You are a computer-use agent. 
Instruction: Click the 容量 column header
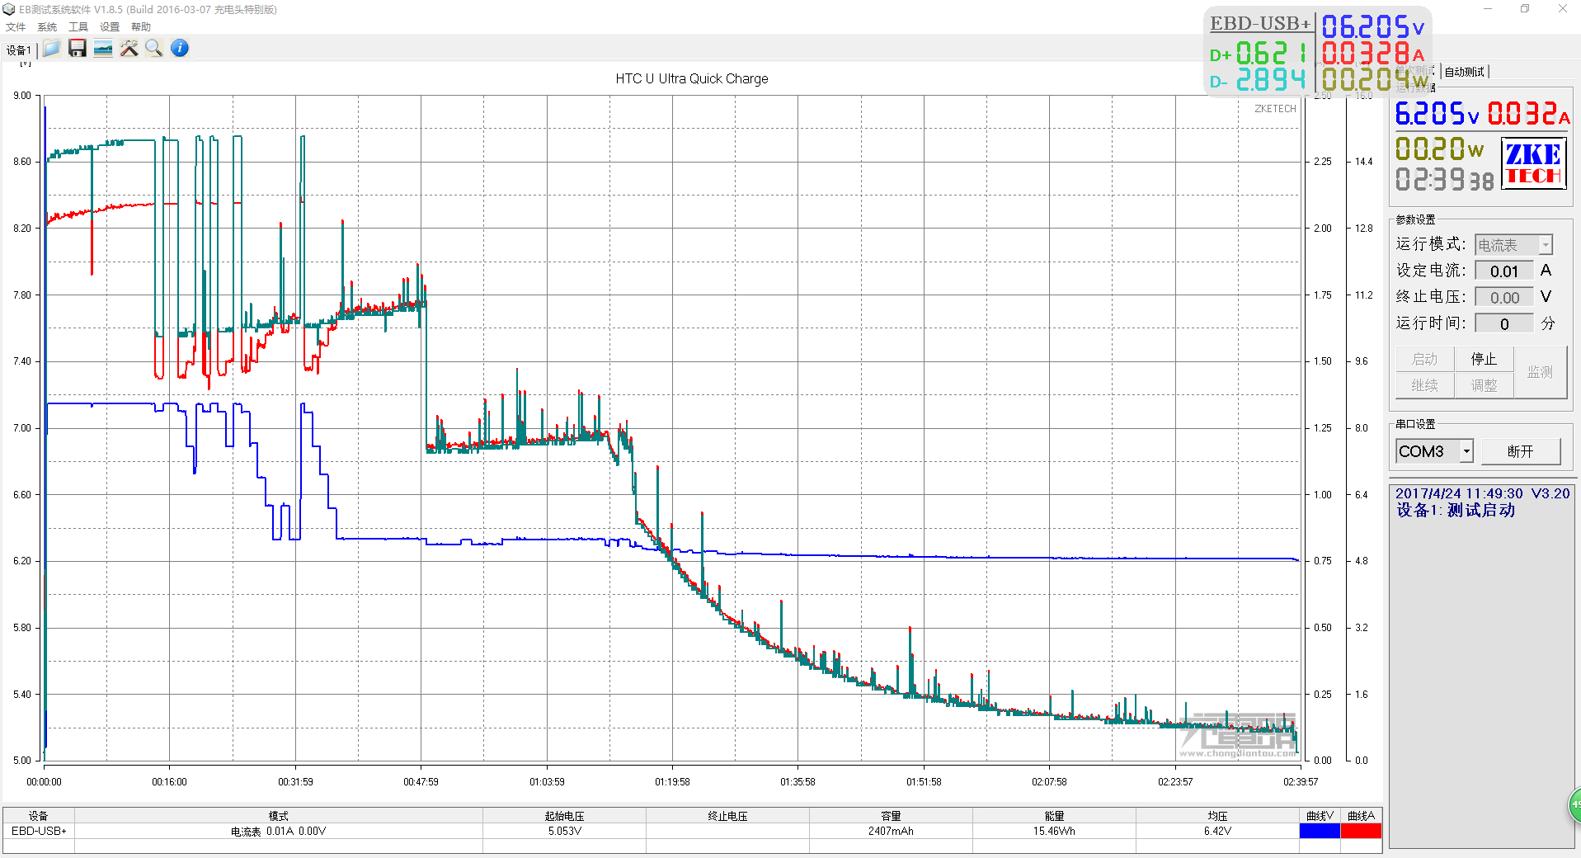[x=891, y=815]
